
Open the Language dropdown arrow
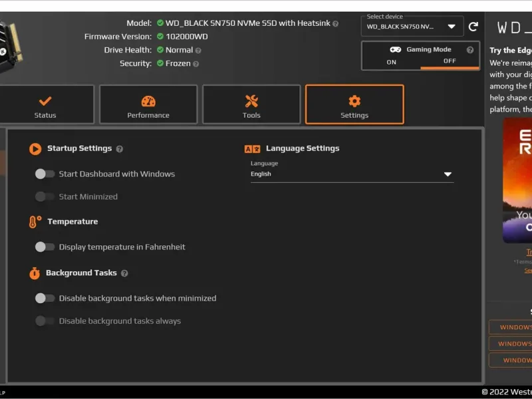pos(448,174)
